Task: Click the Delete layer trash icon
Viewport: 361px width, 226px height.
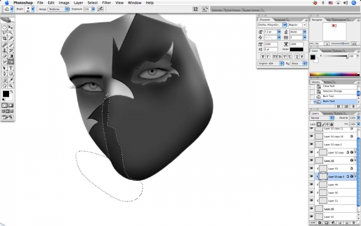Action: pyautogui.click(x=353, y=223)
